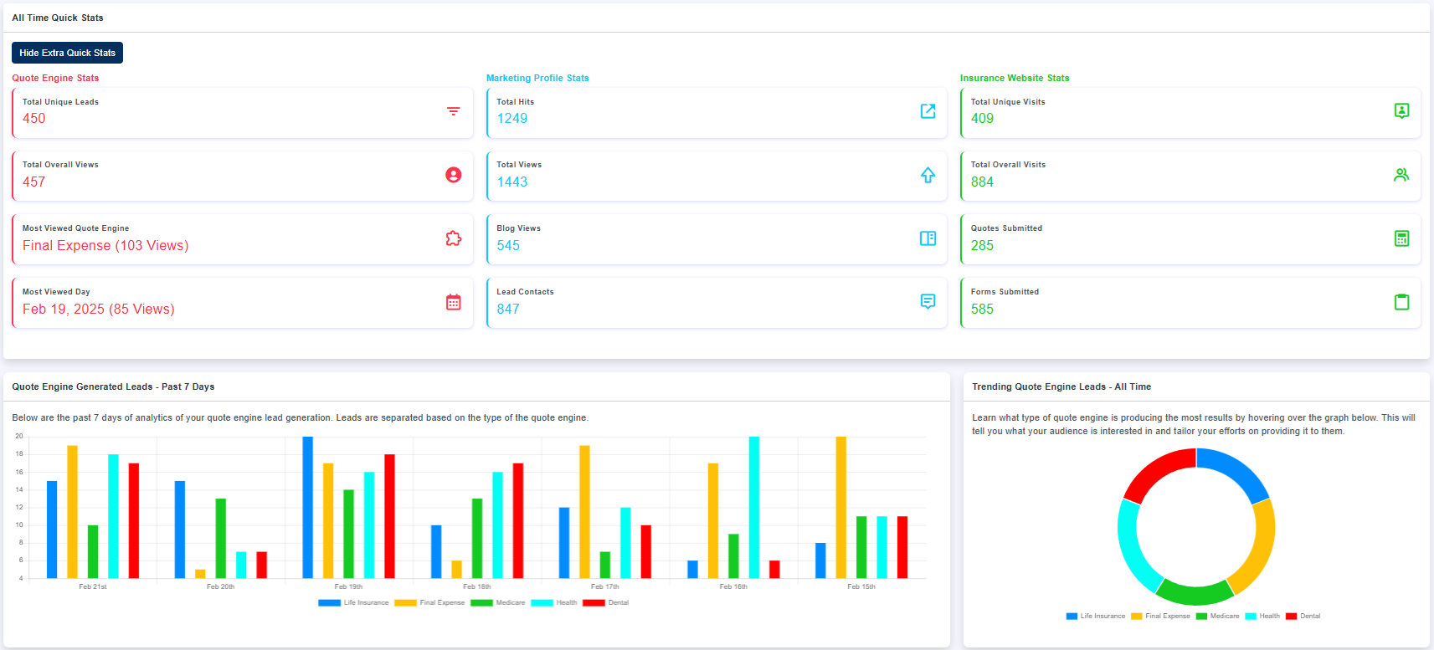Click the Quotes Submitted value 285

[x=982, y=246]
